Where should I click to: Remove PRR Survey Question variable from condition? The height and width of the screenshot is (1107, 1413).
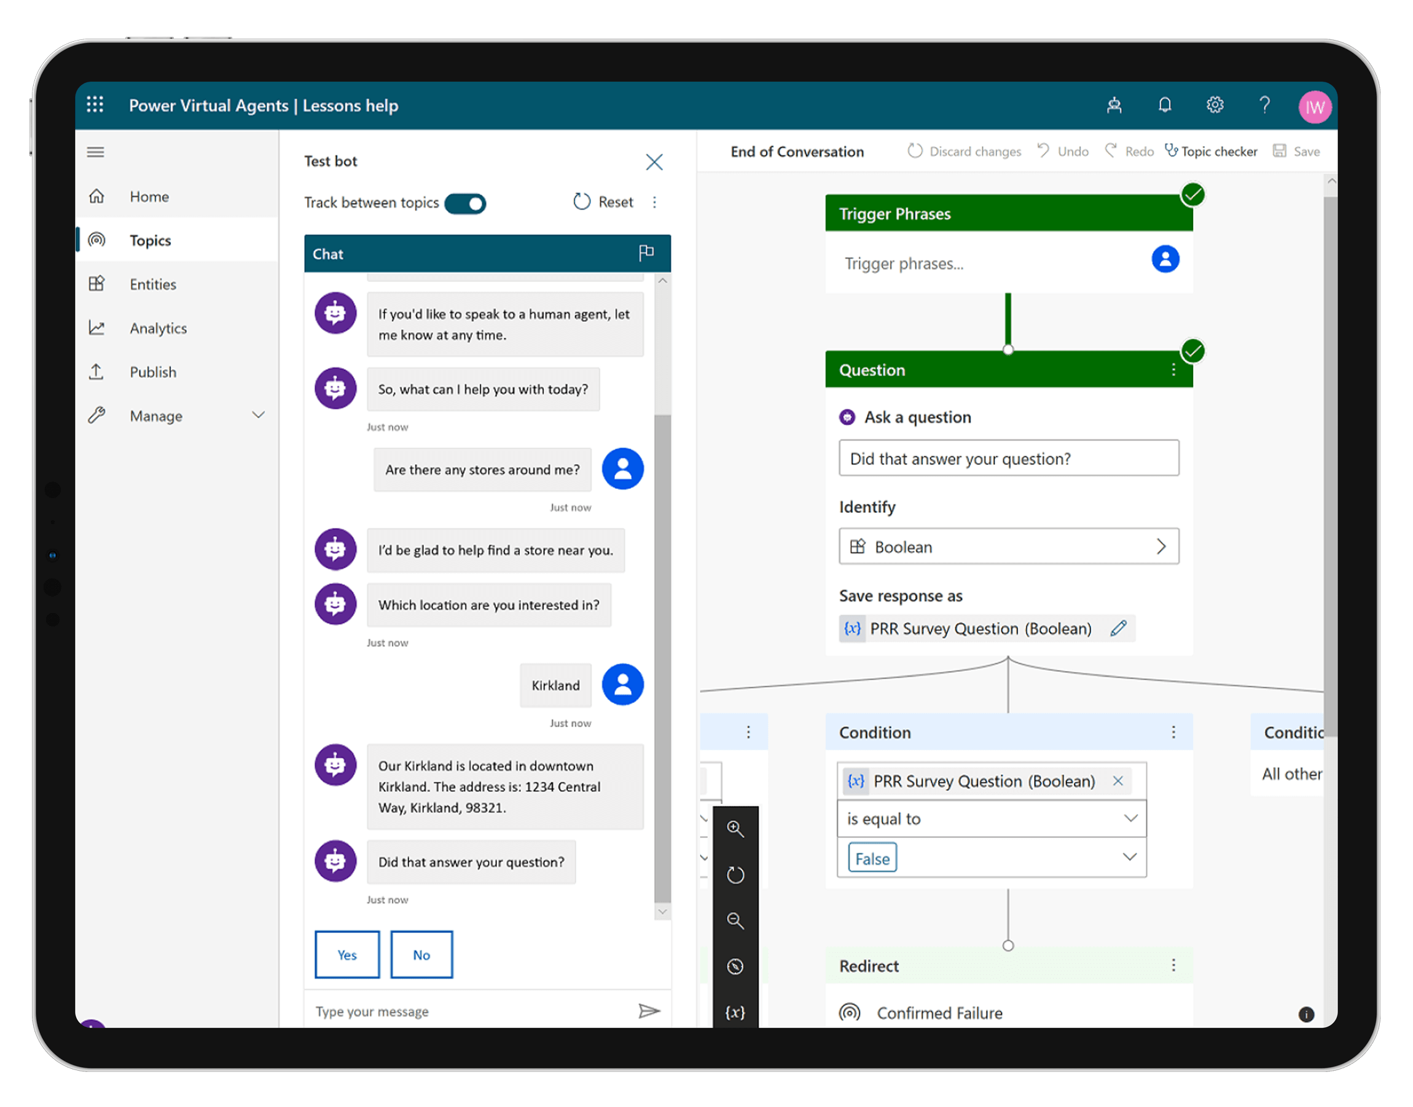pos(1117,781)
